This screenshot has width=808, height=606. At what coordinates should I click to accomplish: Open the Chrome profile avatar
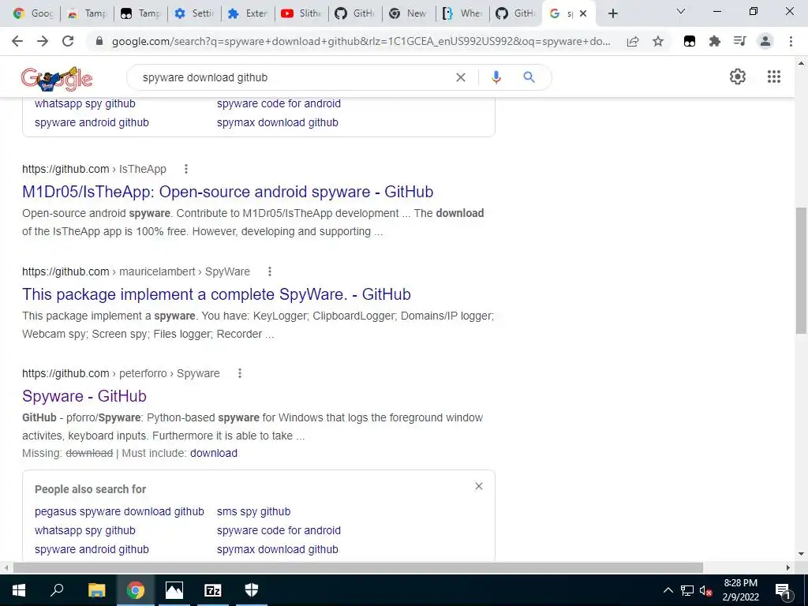[x=765, y=41]
